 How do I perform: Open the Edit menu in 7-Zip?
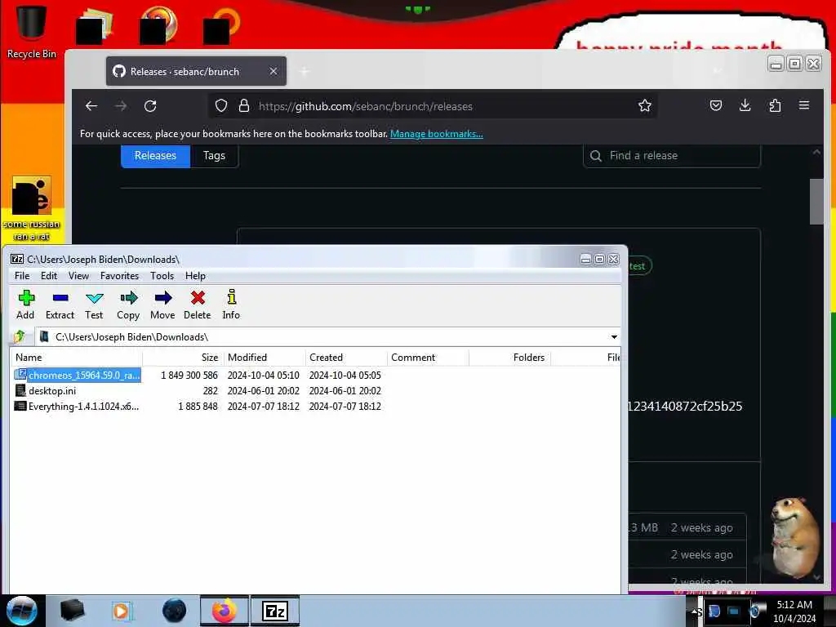click(x=48, y=276)
